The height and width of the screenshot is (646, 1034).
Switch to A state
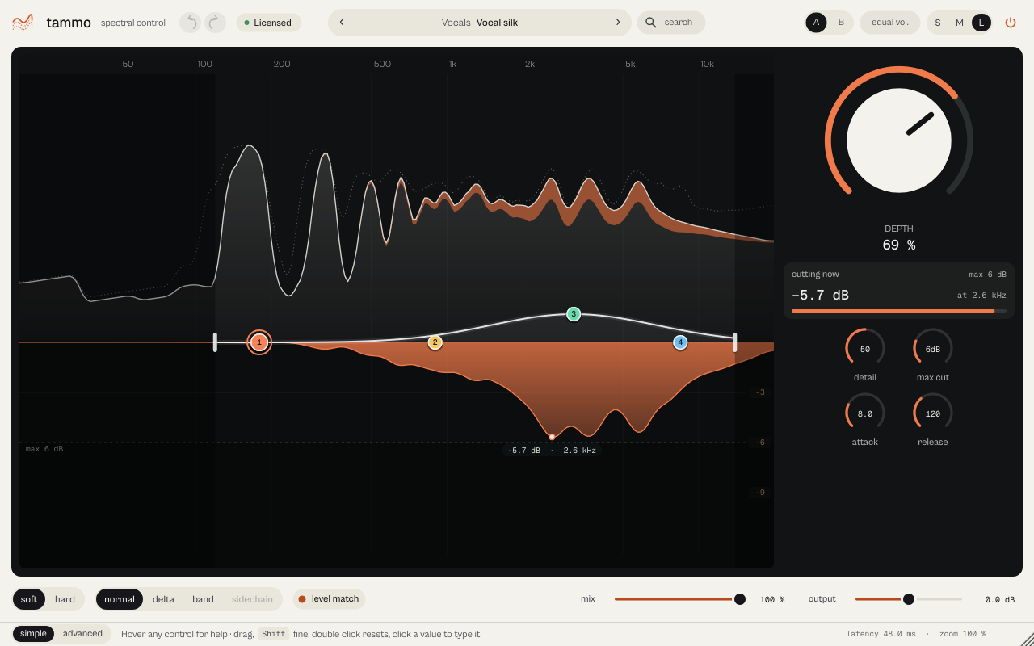tap(816, 23)
